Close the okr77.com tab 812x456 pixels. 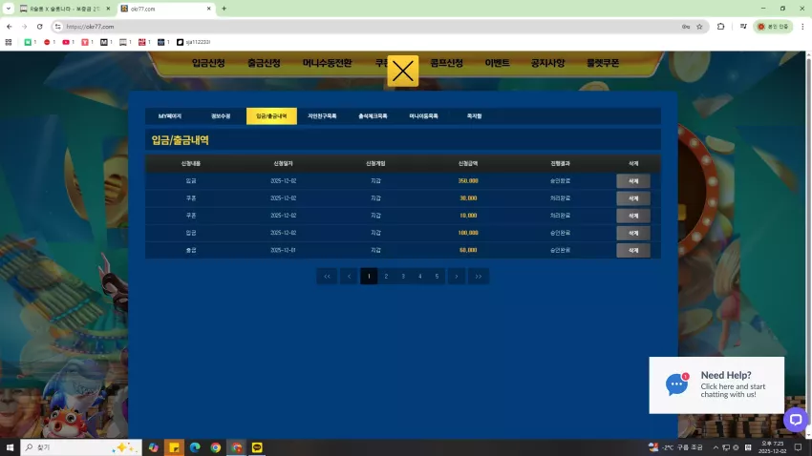208,9
